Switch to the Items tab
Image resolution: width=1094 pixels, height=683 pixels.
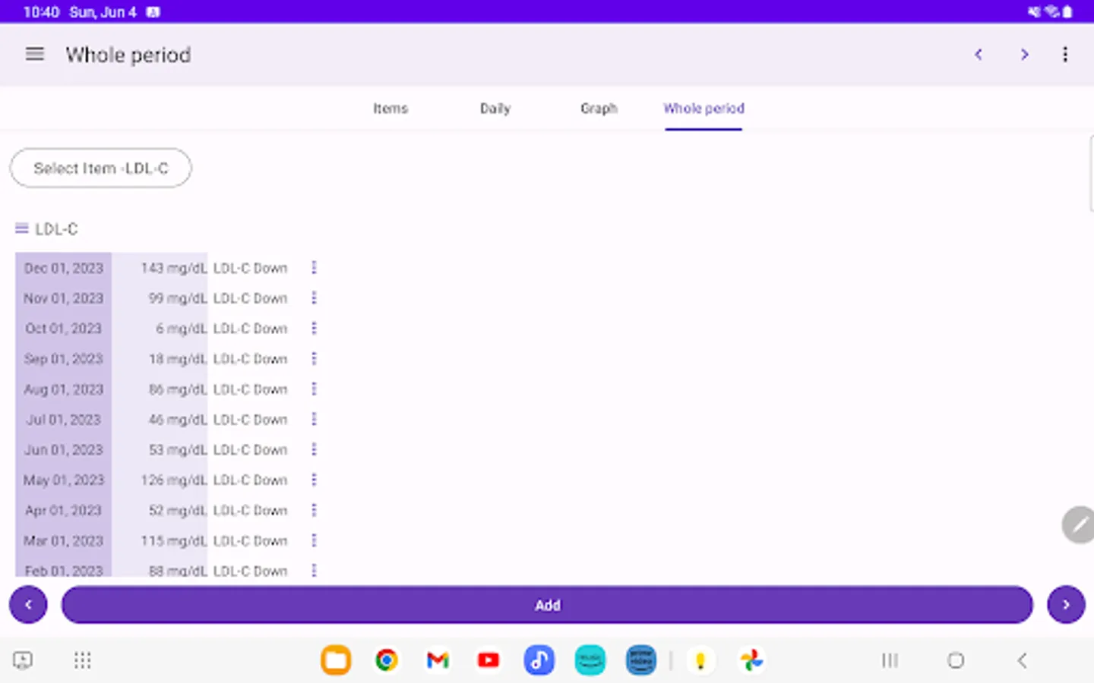click(x=390, y=109)
